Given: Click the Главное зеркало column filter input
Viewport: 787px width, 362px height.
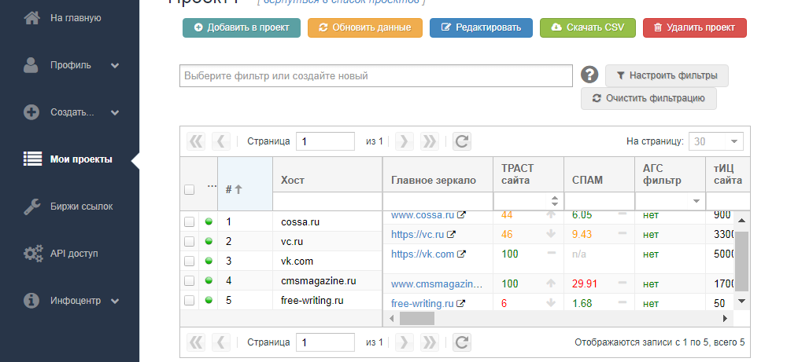Looking at the screenshot, I should (438, 201).
